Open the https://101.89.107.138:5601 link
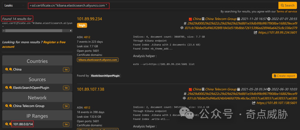Screen dimensions: 300x130 point(277,103)
